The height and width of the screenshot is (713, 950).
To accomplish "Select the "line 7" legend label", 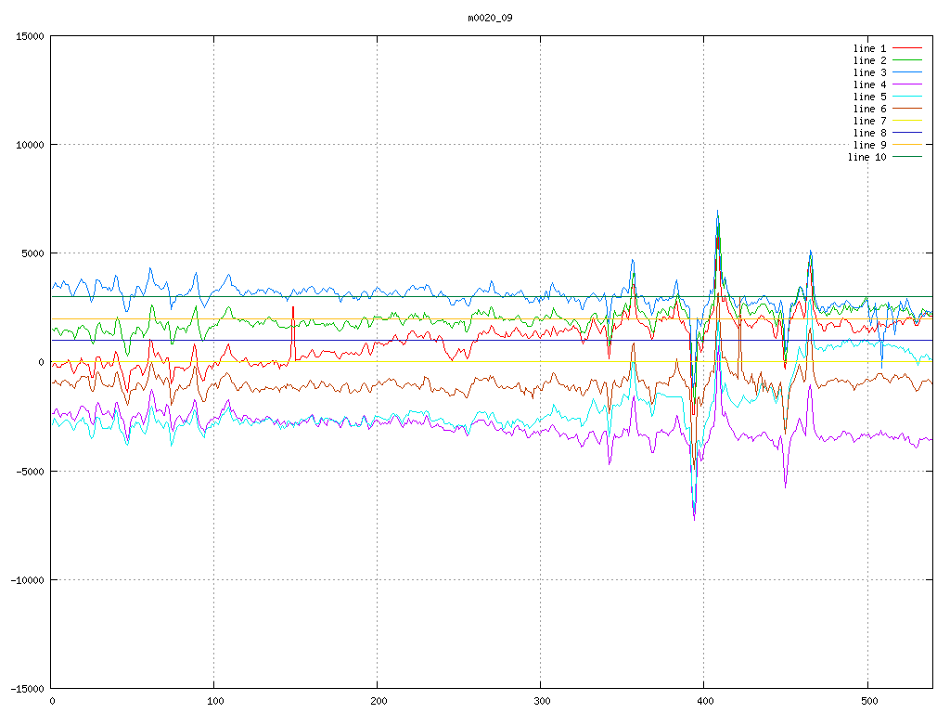I will pyautogui.click(x=869, y=121).
